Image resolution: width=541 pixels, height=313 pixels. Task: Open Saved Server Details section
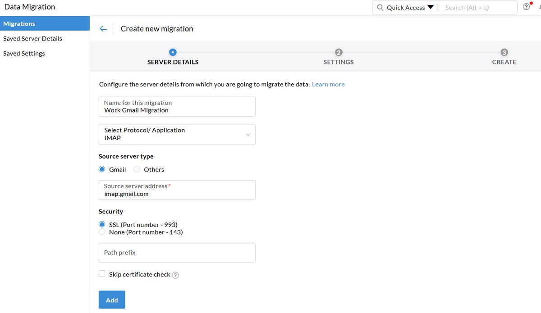[x=32, y=38]
